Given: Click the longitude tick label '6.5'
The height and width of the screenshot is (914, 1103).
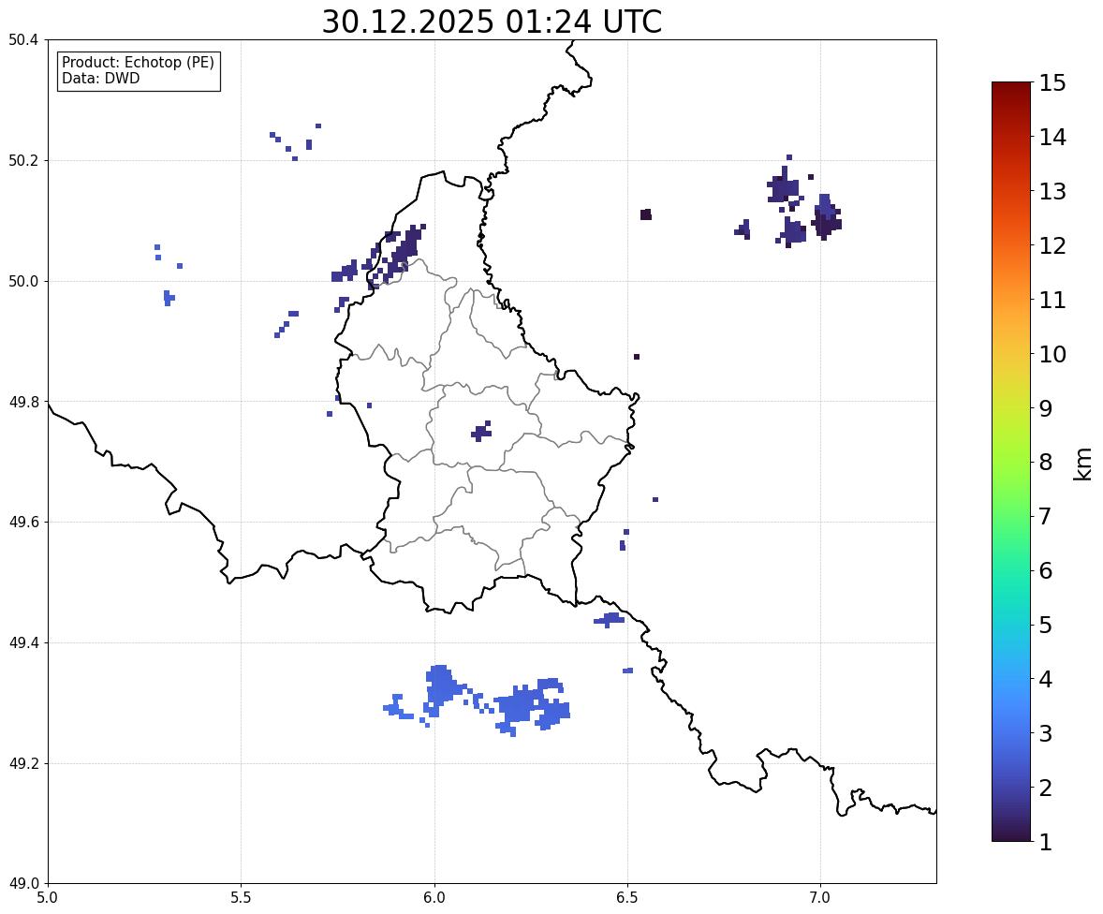Looking at the screenshot, I should (x=627, y=898).
